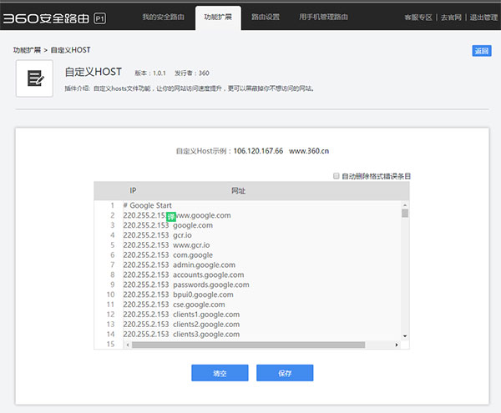Click 退出管理 to log out
The height and width of the screenshot is (413, 501).
tap(483, 18)
